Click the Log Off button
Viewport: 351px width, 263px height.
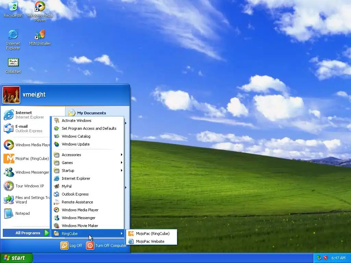pyautogui.click(x=71, y=246)
